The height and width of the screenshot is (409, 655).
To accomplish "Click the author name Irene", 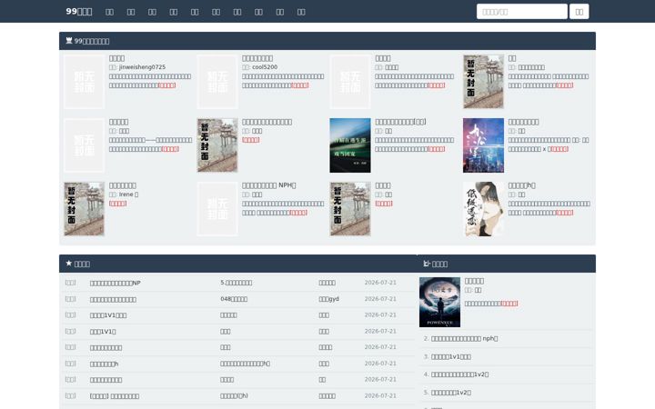I will coord(128,195).
